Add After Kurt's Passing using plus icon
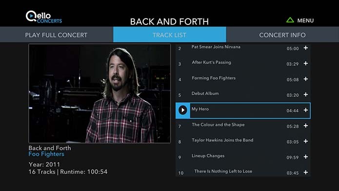Viewport: 339px width, 191px height. pos(306,64)
